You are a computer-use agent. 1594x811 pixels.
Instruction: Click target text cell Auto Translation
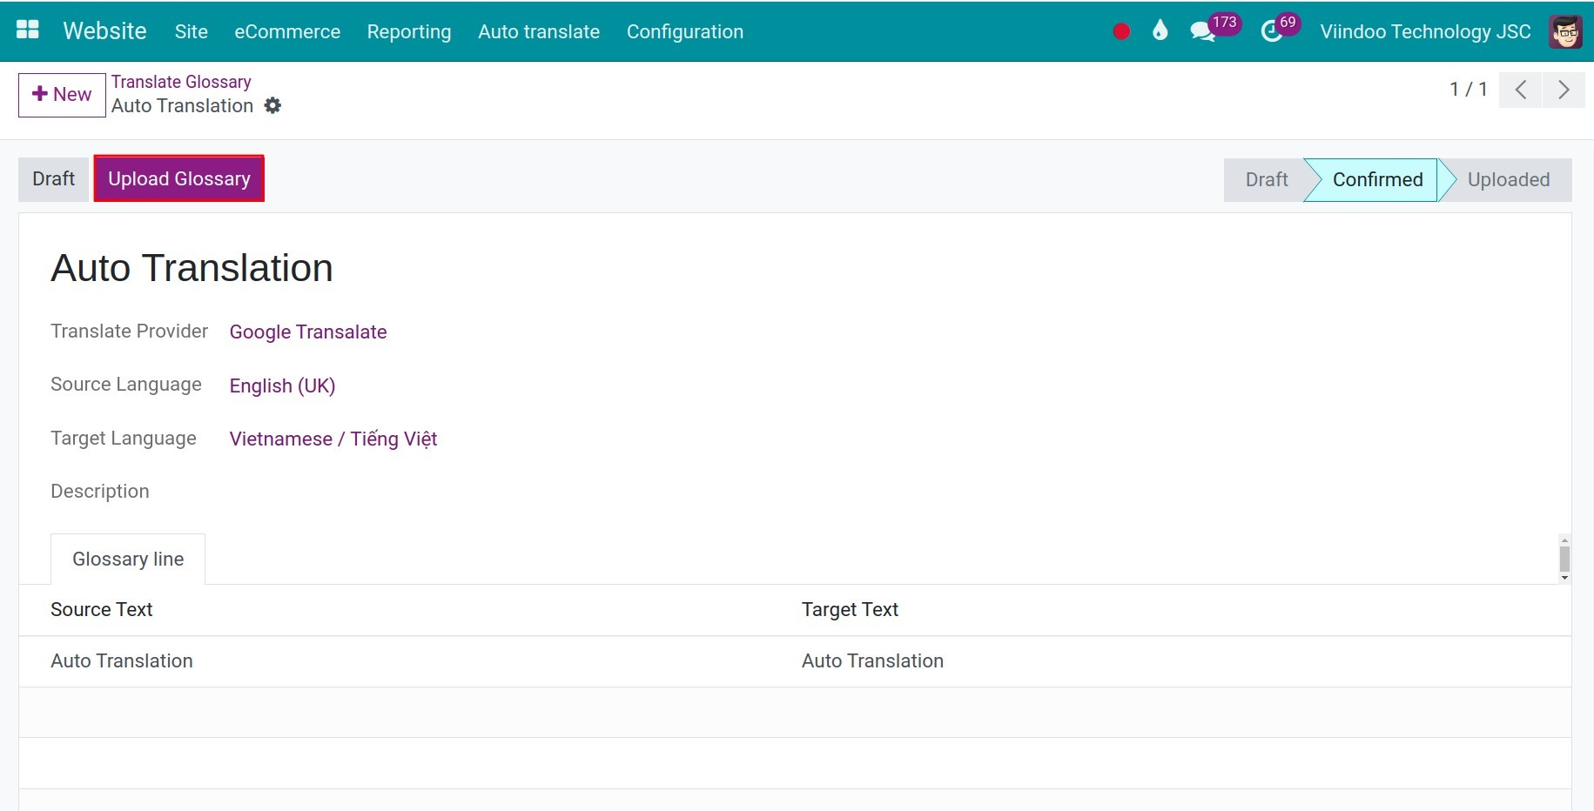coord(872,660)
